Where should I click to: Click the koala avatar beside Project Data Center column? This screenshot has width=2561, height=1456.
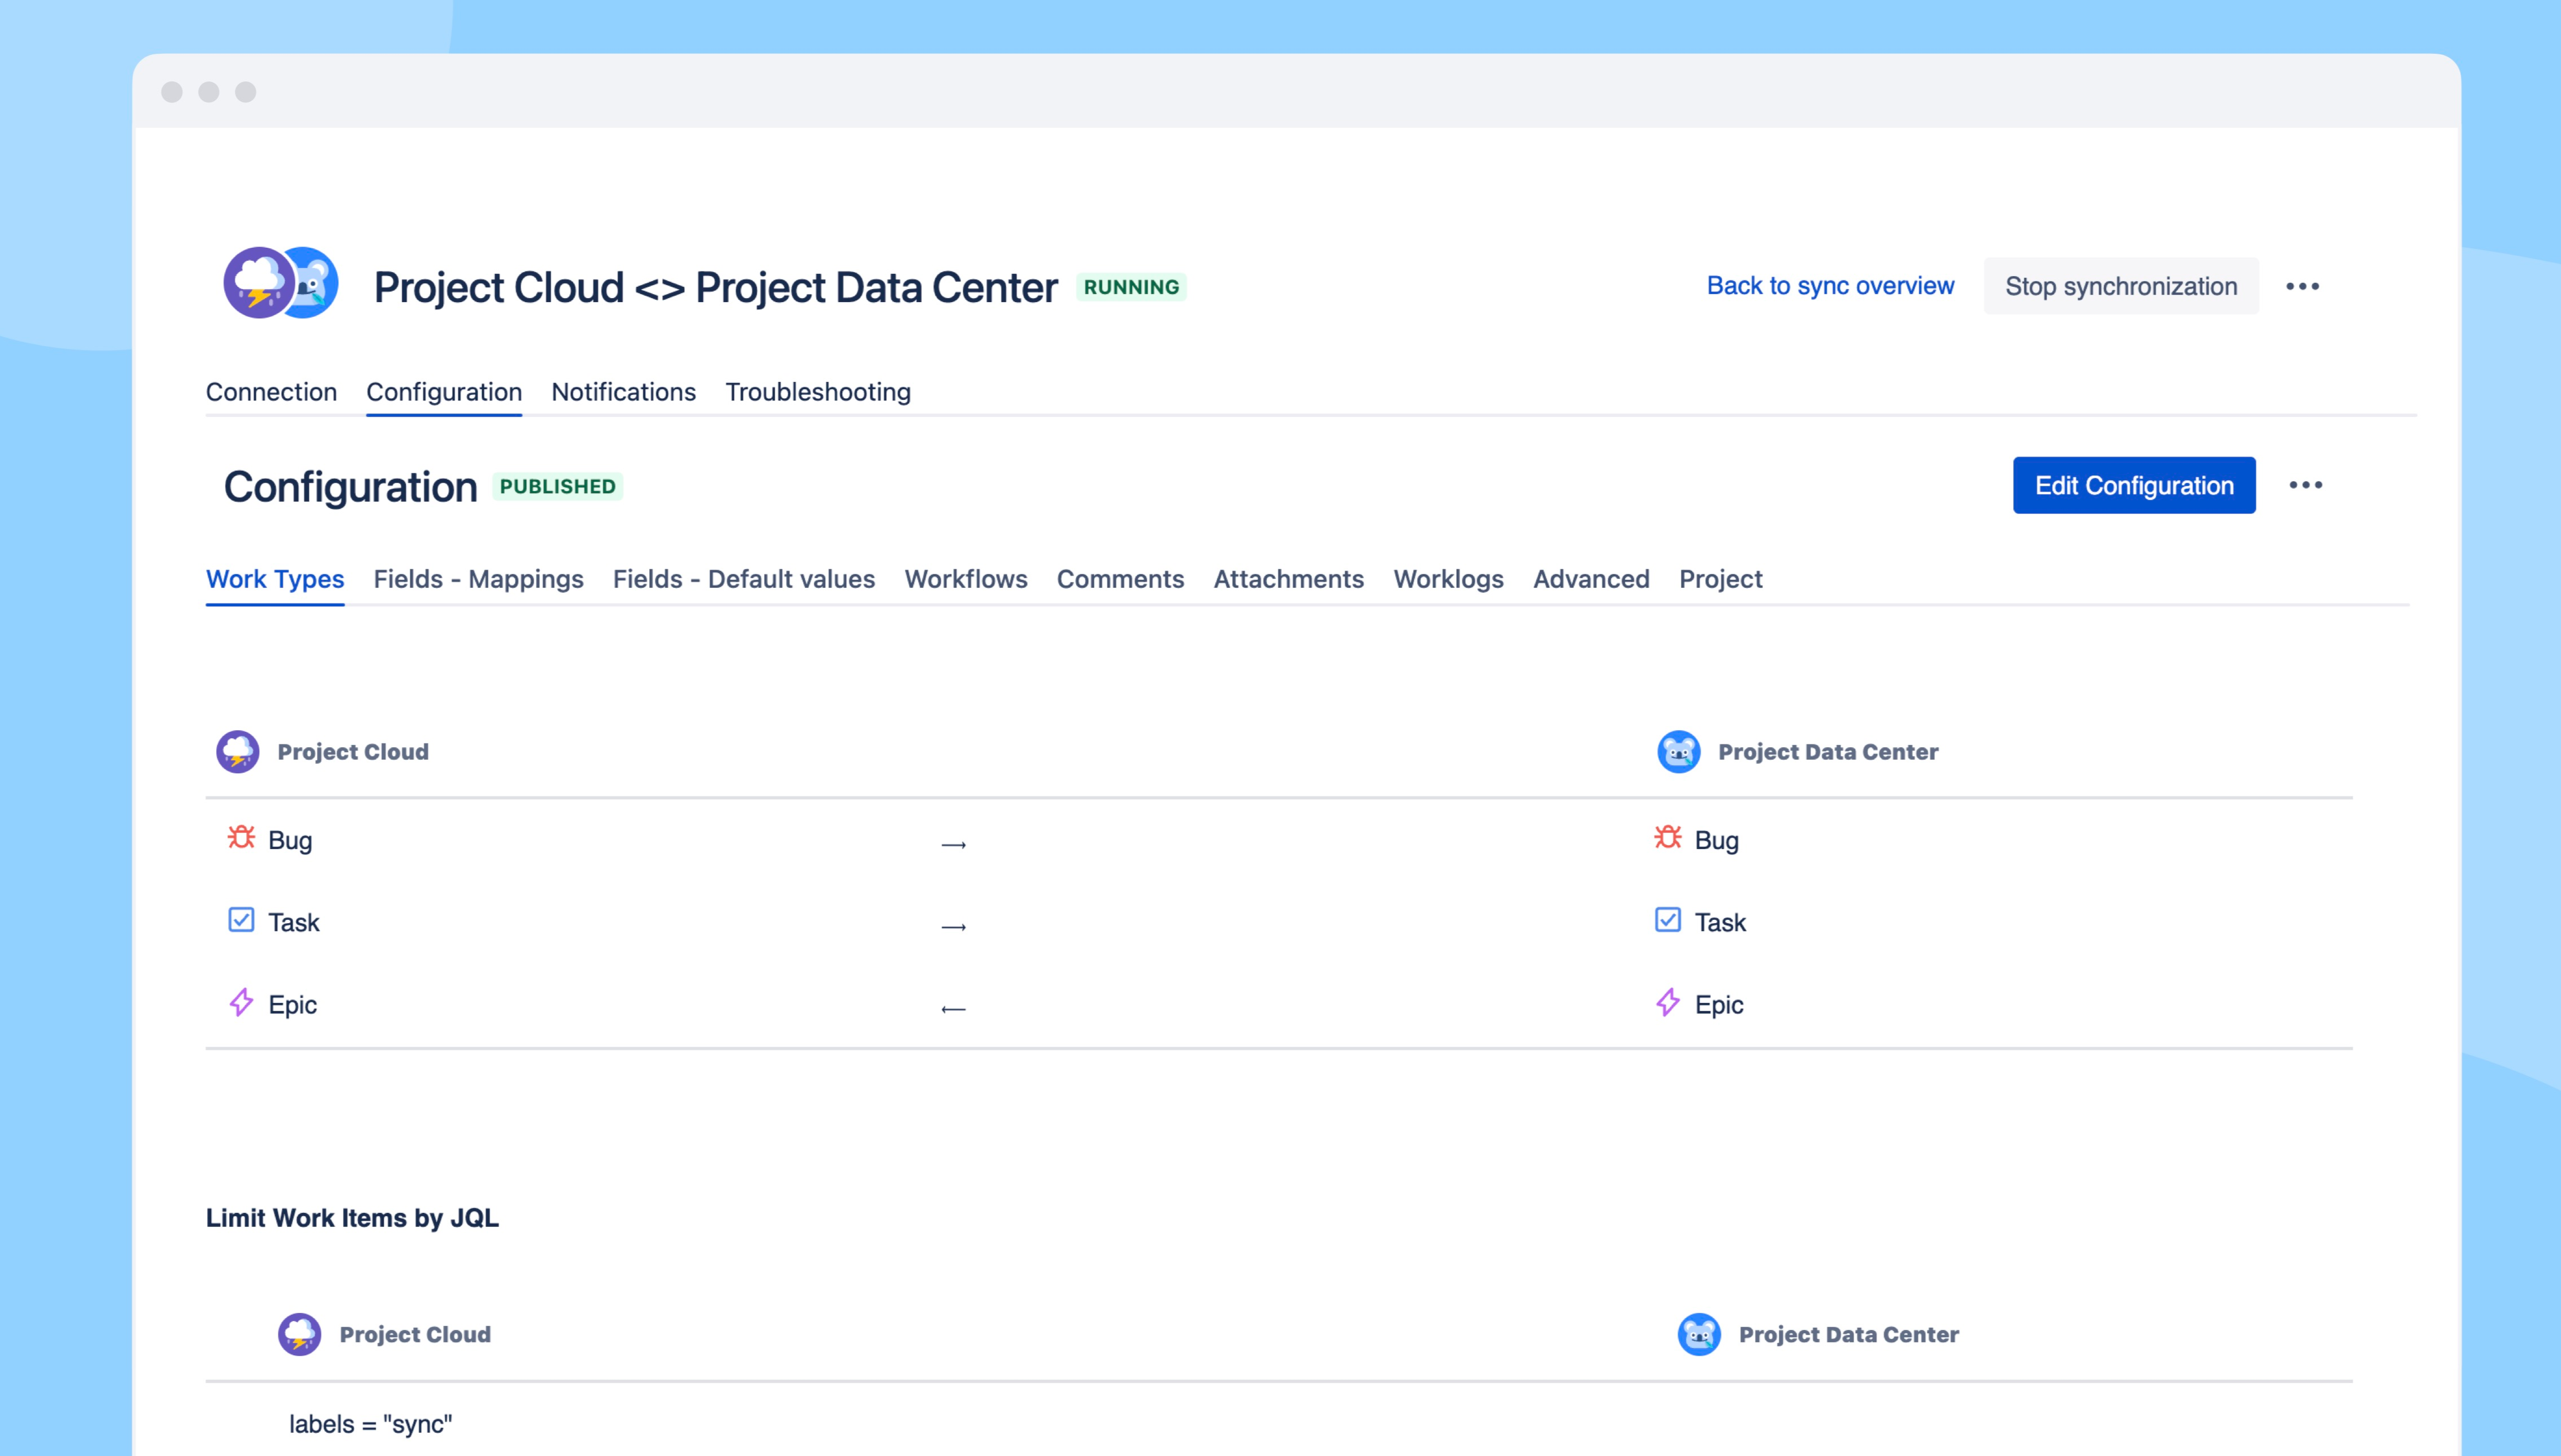coord(1679,752)
